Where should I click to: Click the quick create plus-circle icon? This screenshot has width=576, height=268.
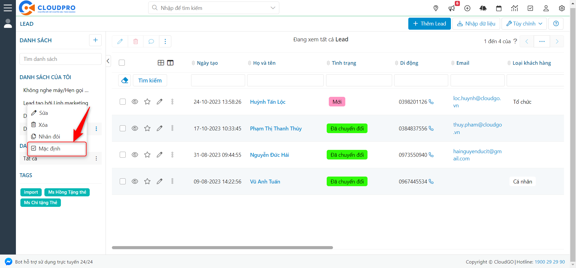[467, 8]
